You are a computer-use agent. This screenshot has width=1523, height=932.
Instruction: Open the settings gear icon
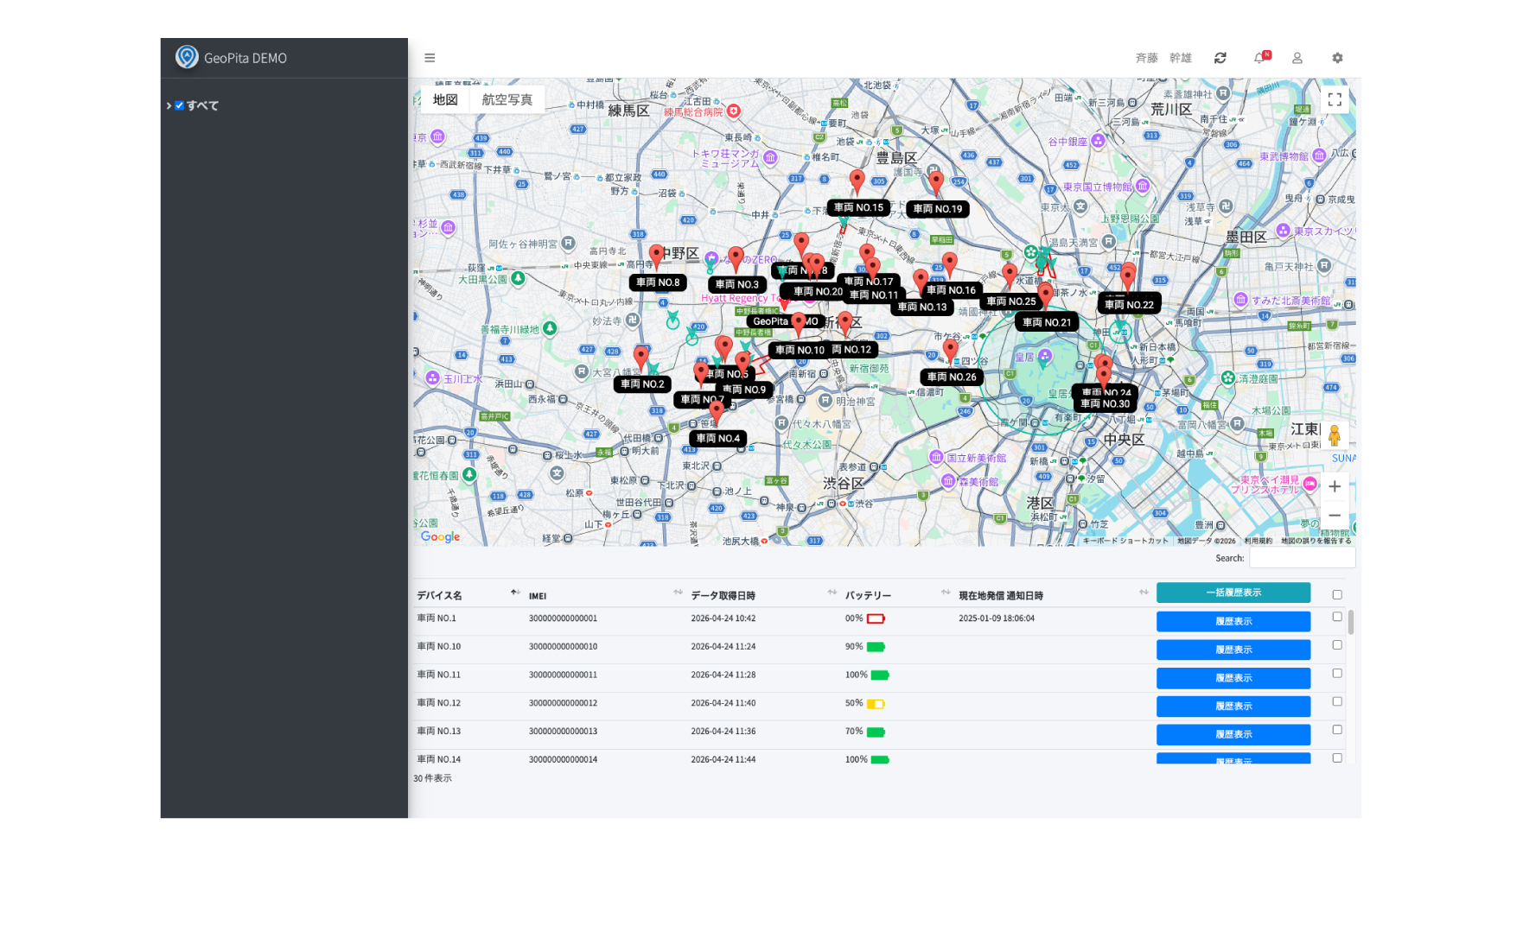point(1337,58)
